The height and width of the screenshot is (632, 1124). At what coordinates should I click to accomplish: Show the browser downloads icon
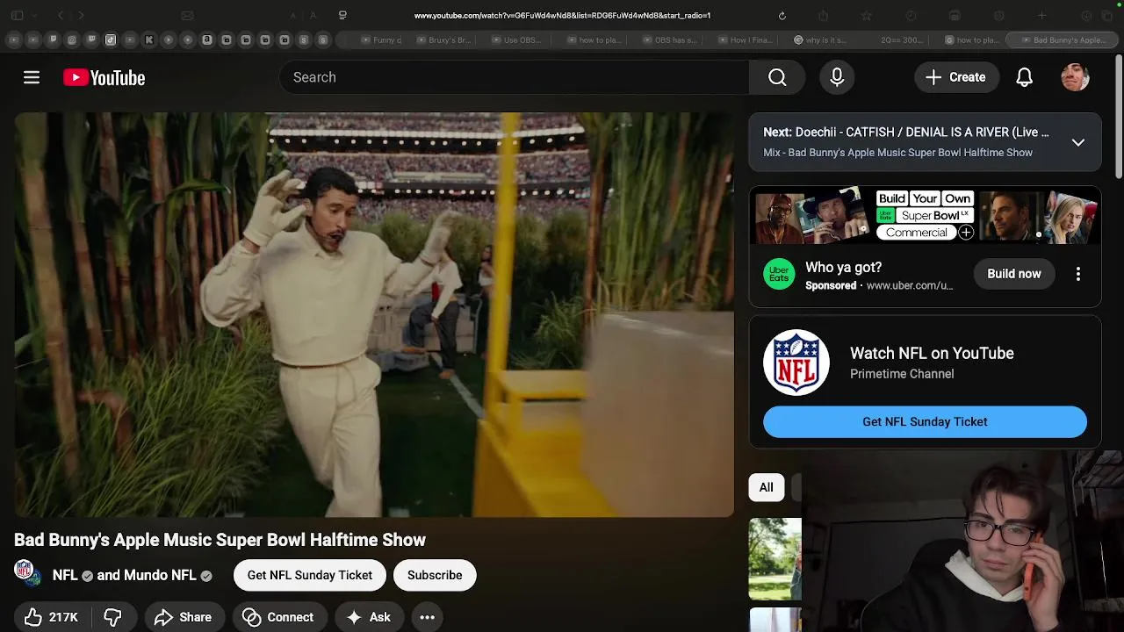click(1086, 16)
